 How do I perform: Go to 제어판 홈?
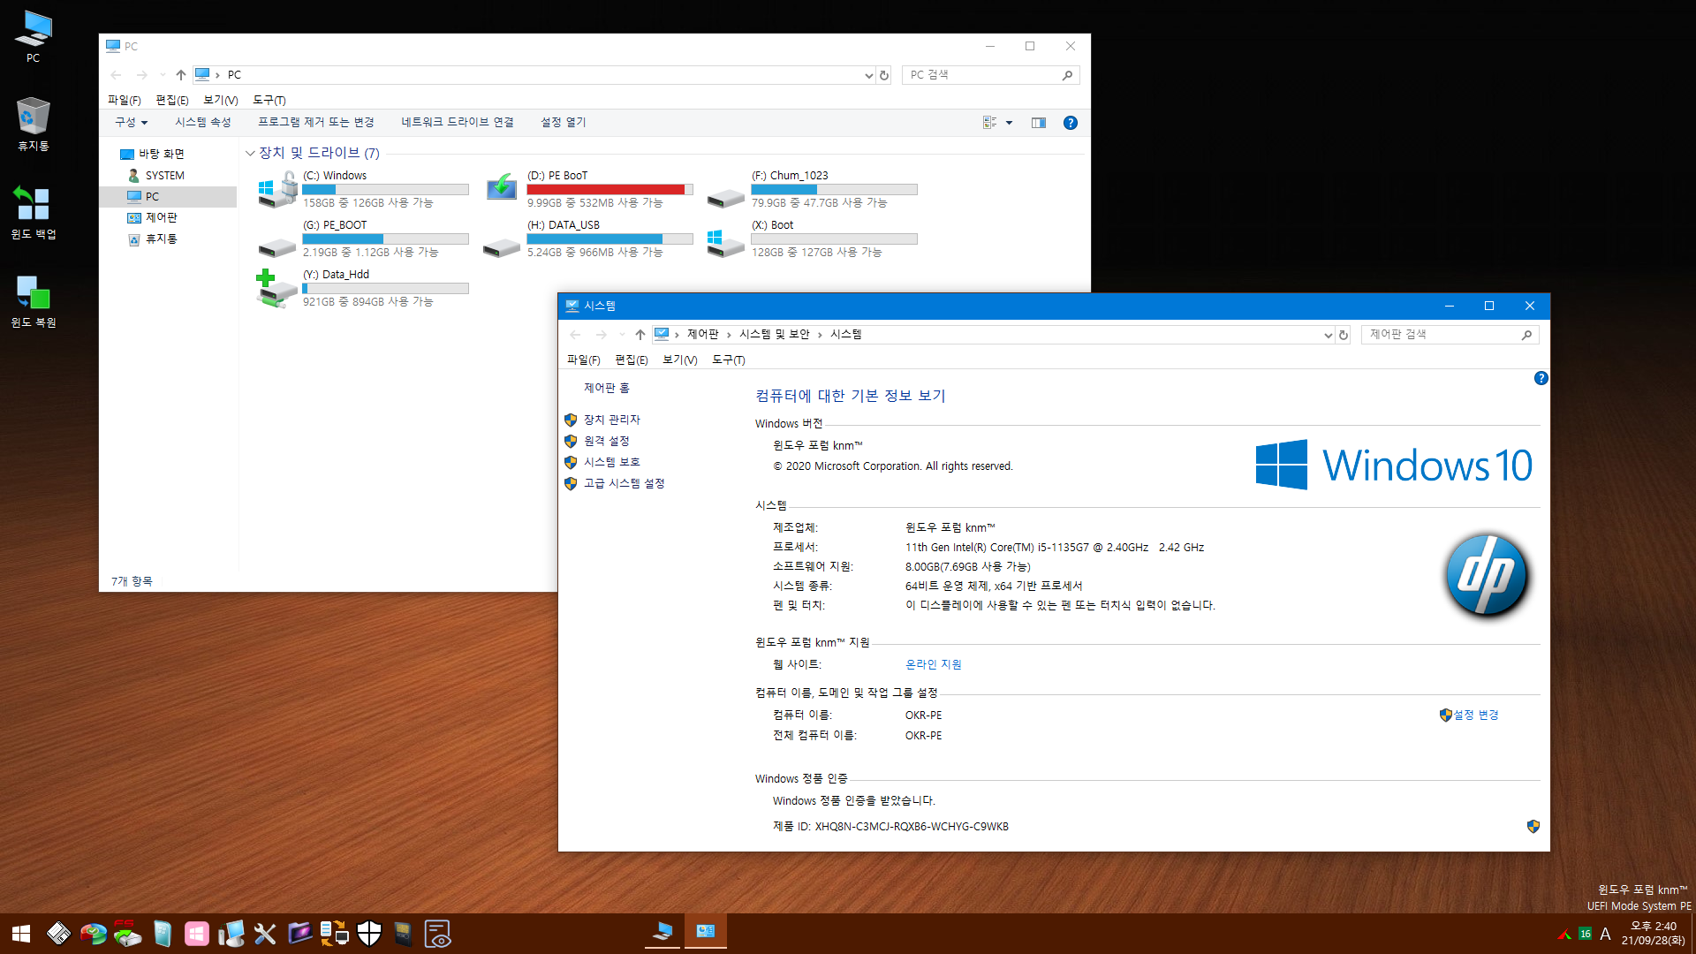coord(606,388)
